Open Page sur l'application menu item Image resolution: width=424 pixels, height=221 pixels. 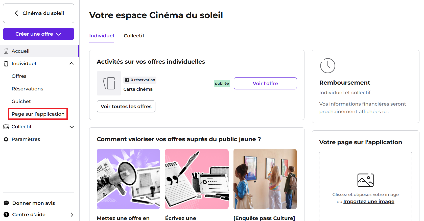click(x=38, y=114)
